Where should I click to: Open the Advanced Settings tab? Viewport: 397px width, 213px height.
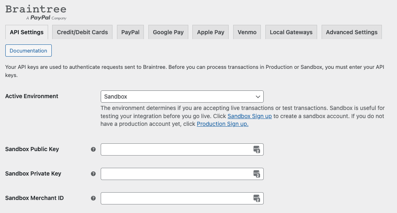(352, 32)
